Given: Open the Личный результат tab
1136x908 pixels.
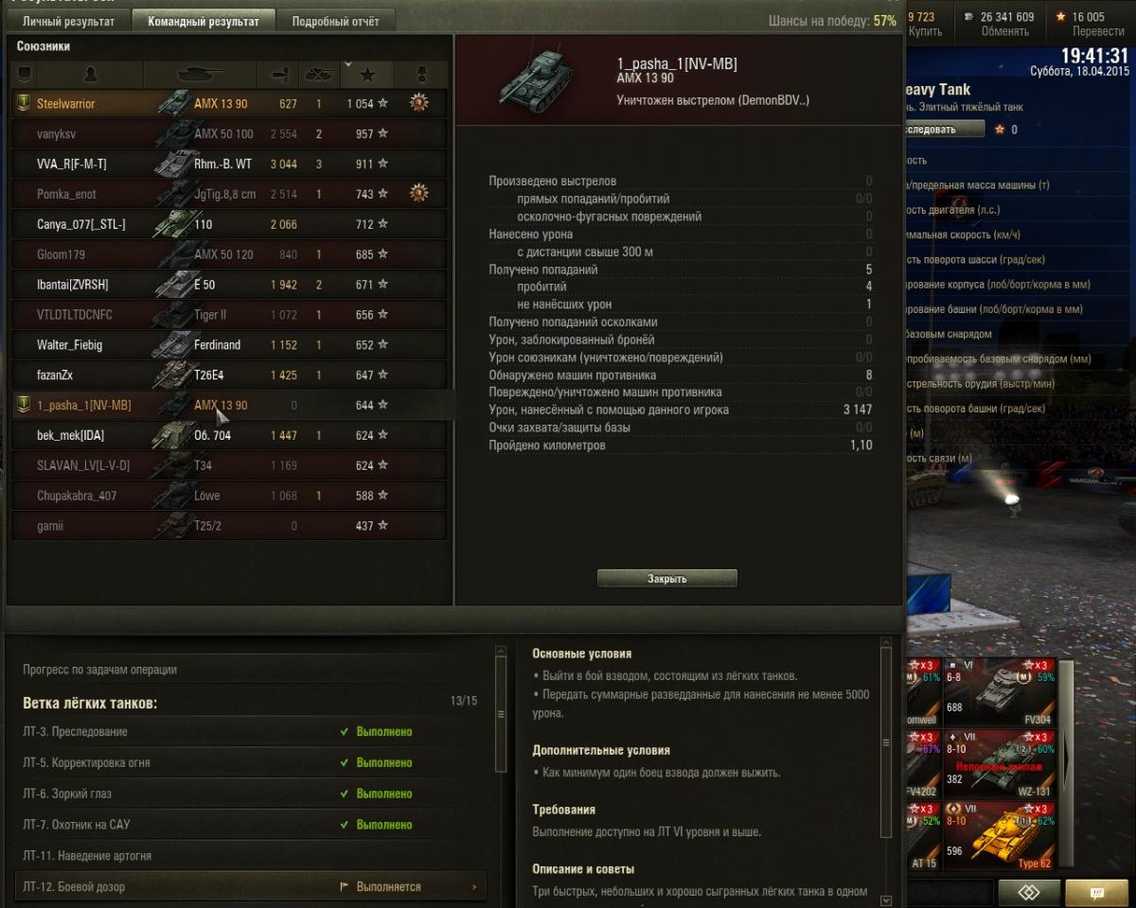Looking at the screenshot, I should [68, 21].
